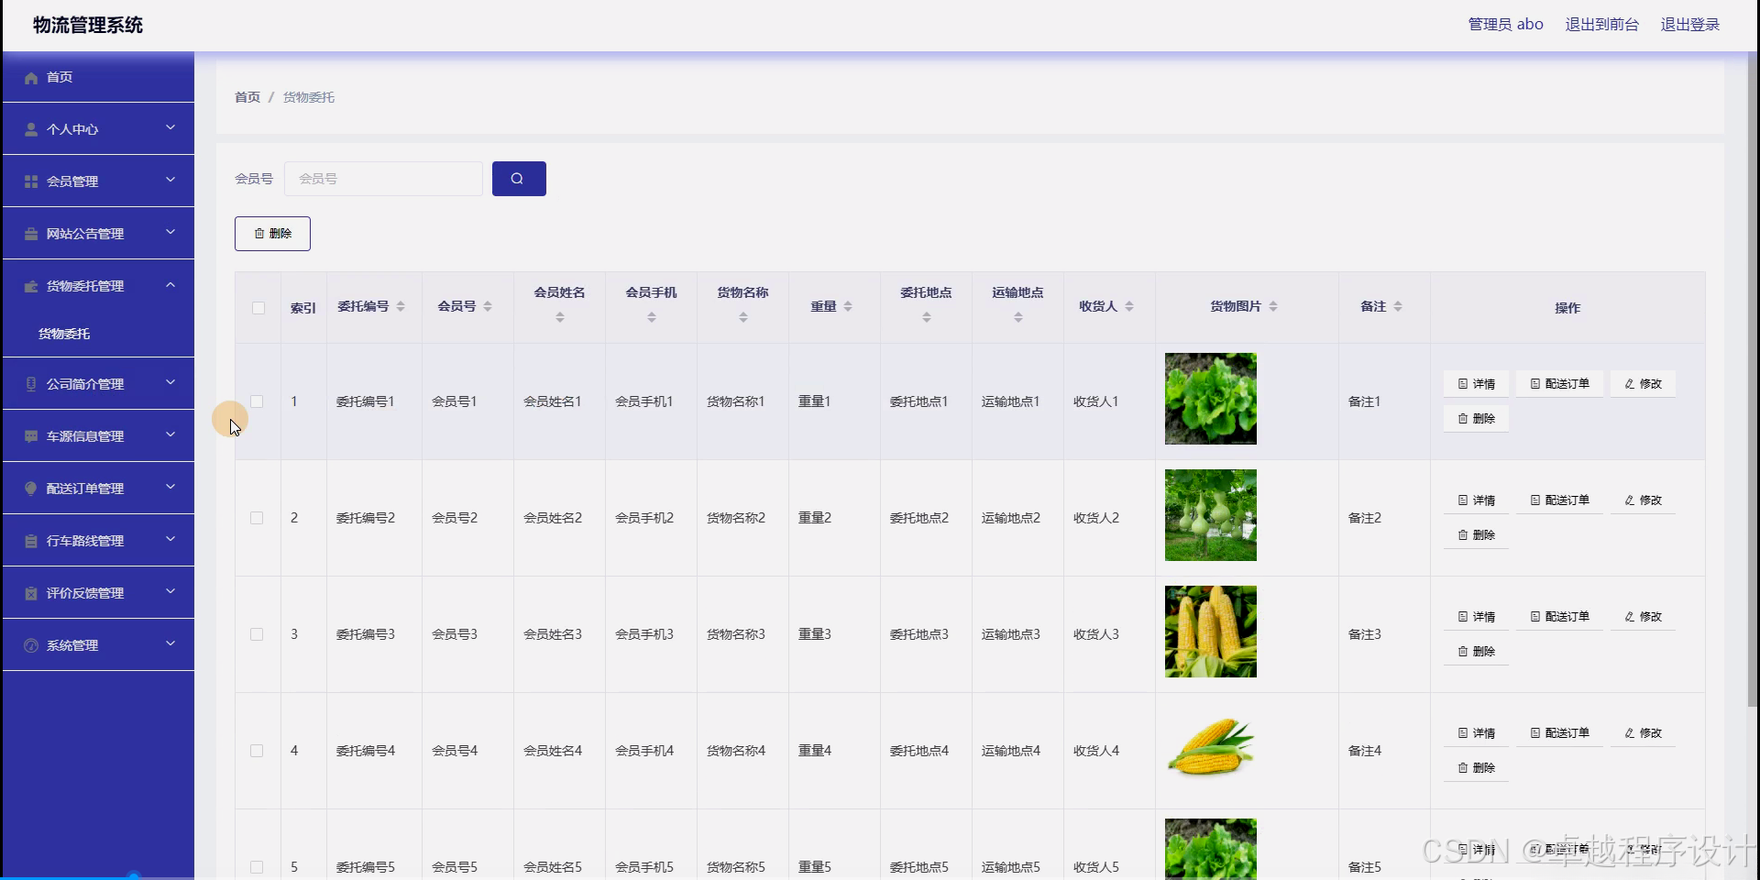
Task: Check the row 1 委托编号1 checkbox
Action: (x=257, y=401)
